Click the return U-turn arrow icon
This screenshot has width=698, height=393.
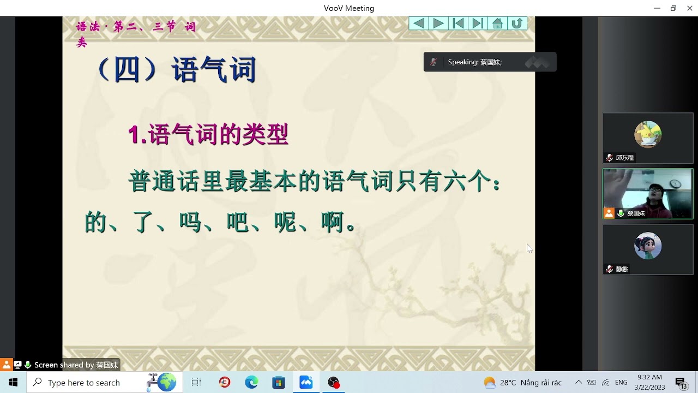click(517, 23)
